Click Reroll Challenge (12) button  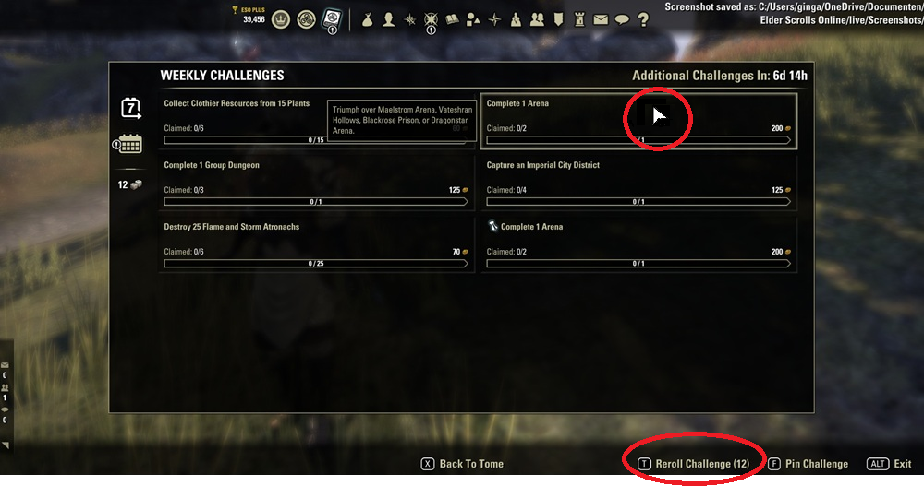coord(694,464)
